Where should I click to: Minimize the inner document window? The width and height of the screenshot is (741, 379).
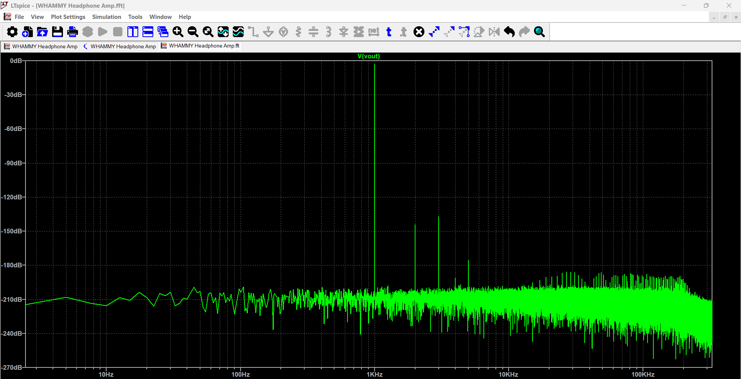click(x=714, y=17)
